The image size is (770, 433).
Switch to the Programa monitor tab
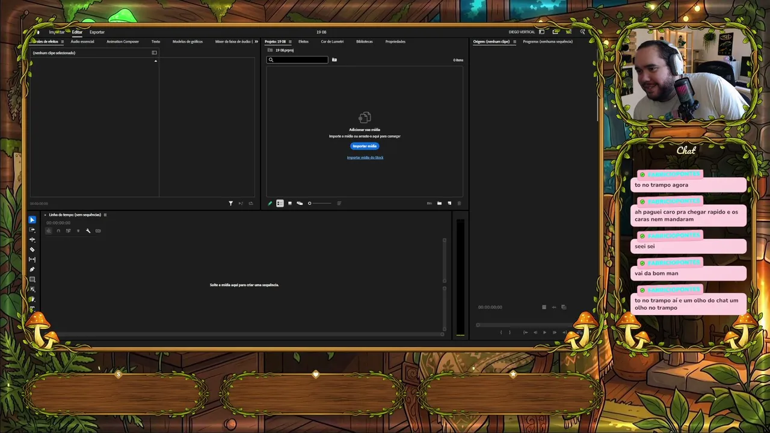pos(547,41)
